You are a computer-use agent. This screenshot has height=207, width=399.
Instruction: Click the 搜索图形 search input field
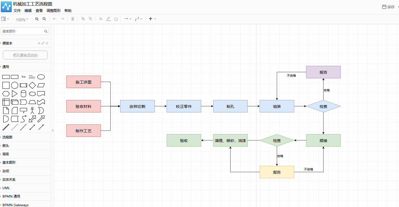point(25,31)
